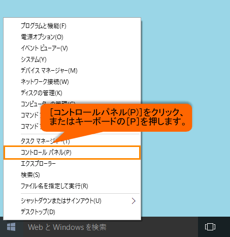
Task: Select コントロール パネル(P) menu item
Action: tap(72, 153)
